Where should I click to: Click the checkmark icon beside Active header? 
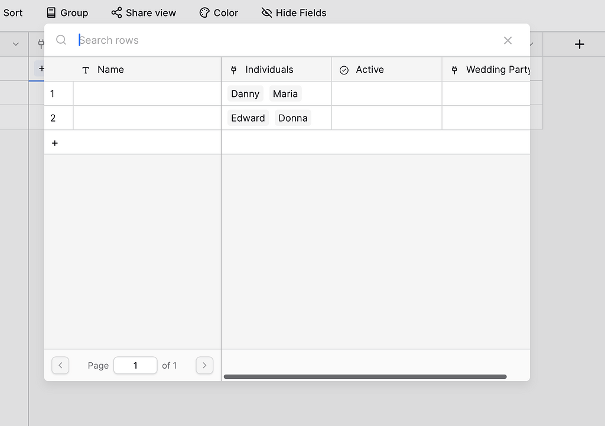pos(344,69)
